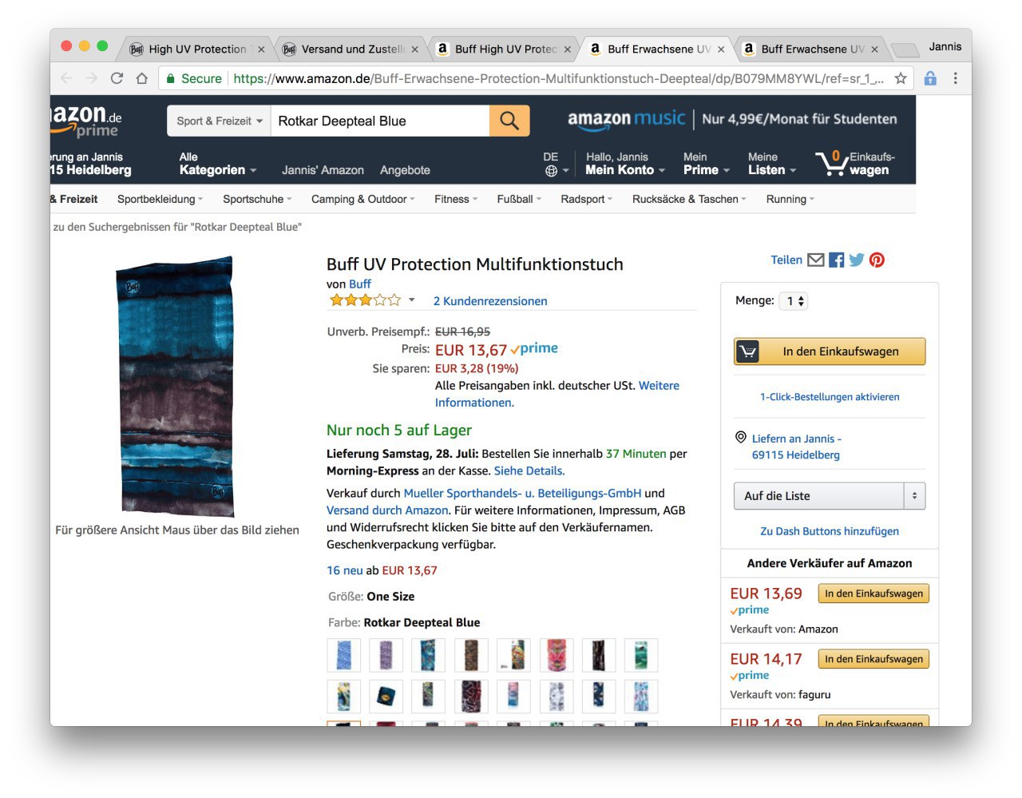Open the language globe selector

(x=552, y=171)
